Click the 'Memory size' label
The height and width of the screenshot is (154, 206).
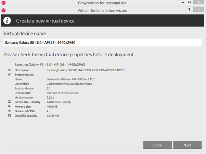click(23, 107)
